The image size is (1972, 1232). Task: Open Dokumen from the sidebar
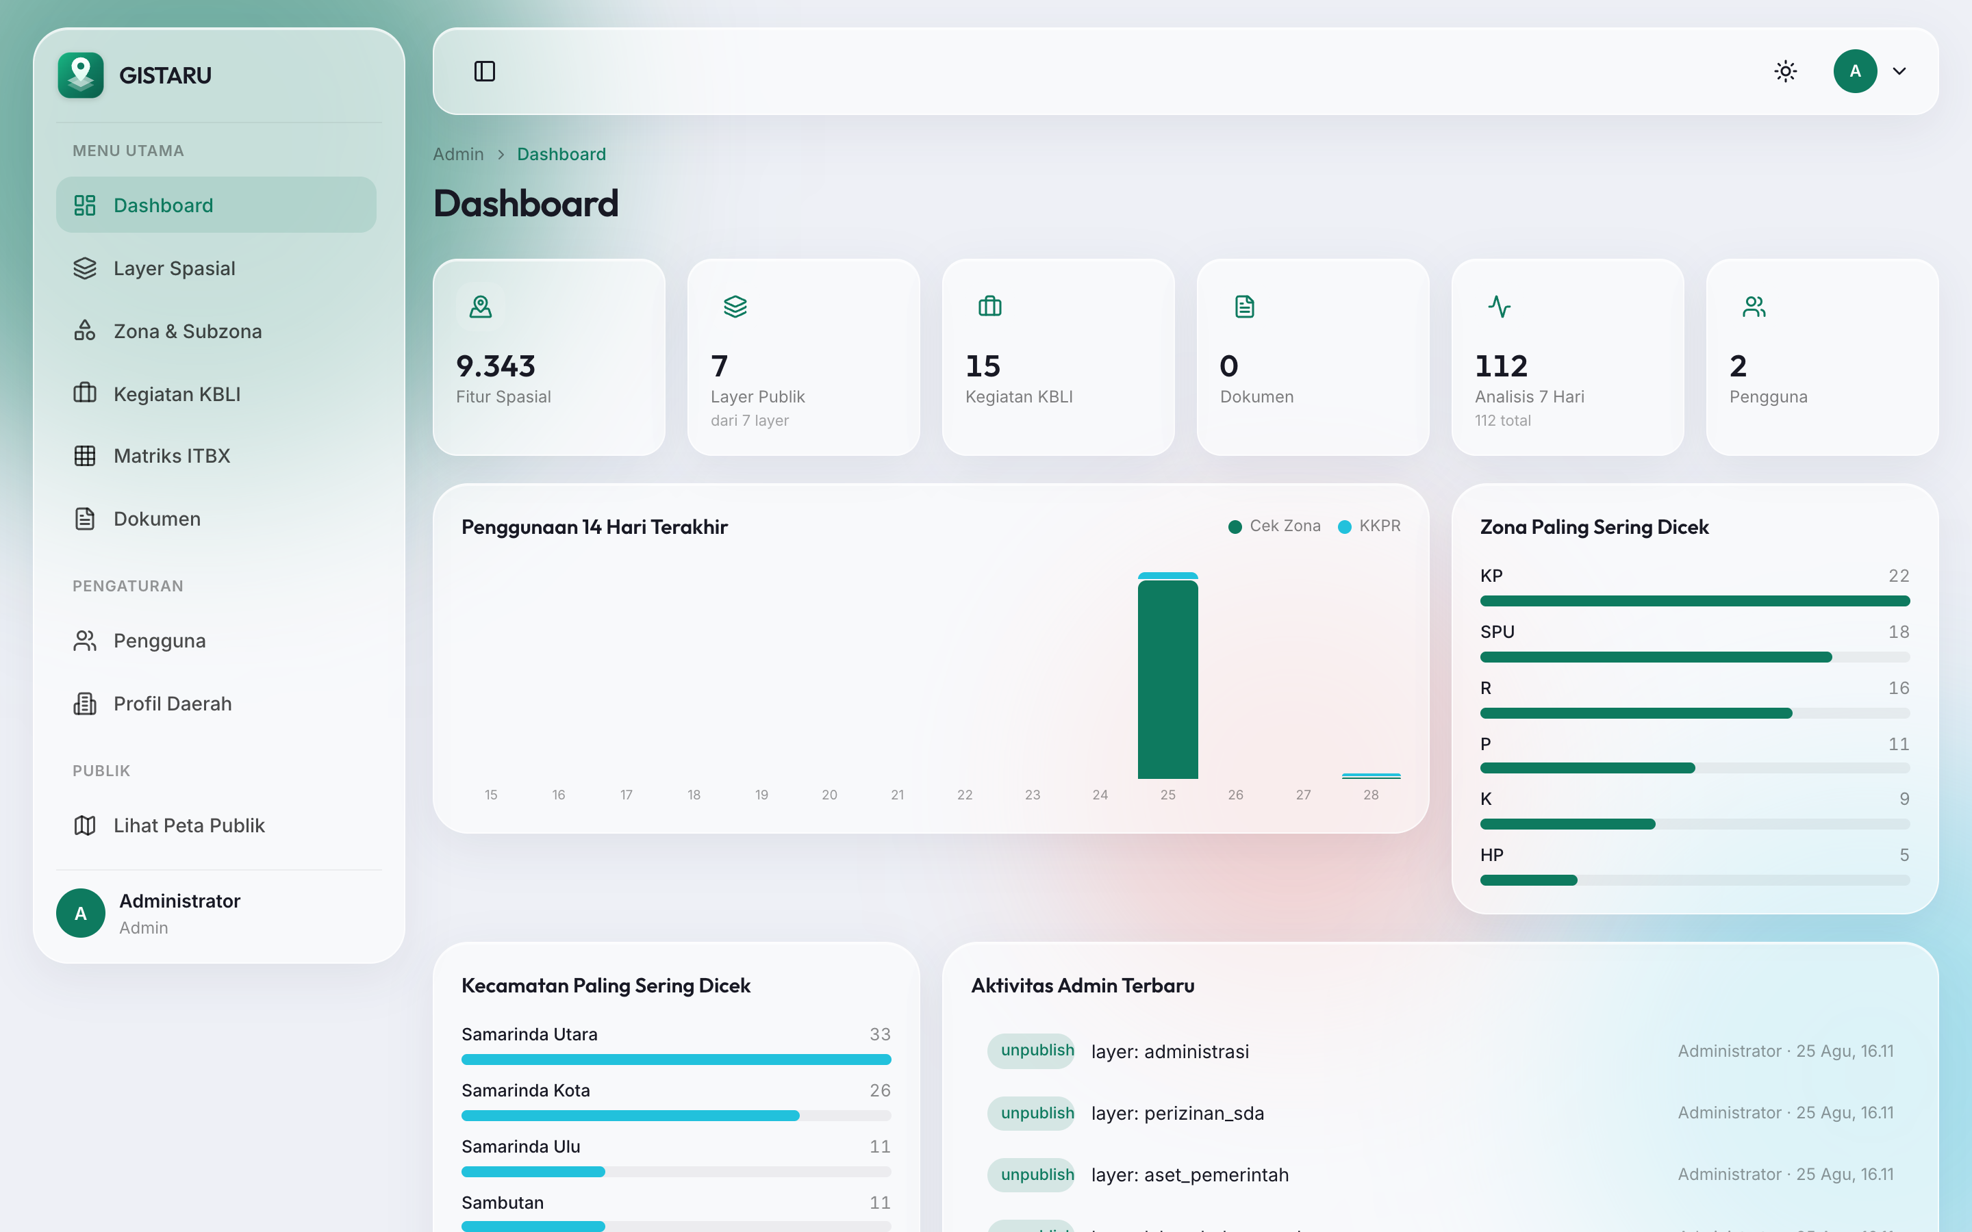[x=216, y=518]
